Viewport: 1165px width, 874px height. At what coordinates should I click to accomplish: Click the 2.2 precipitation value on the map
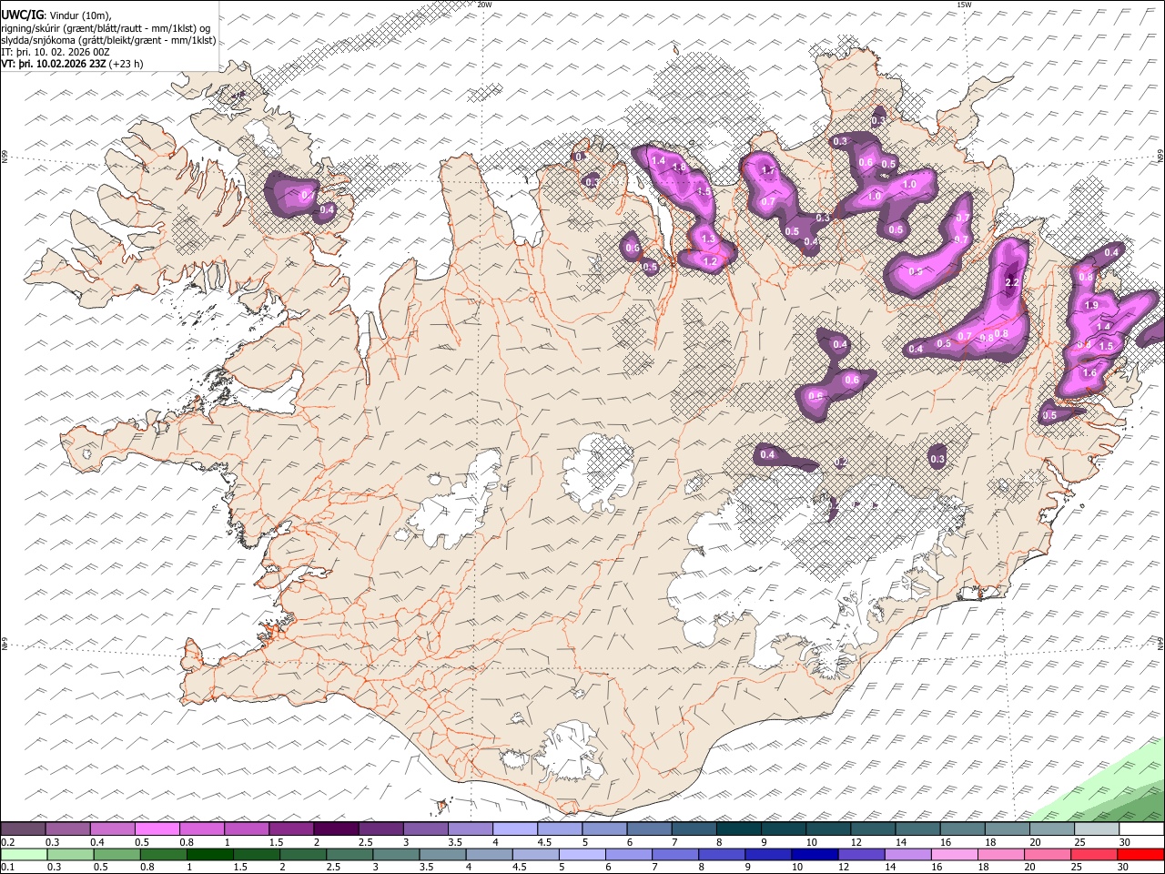(1011, 283)
